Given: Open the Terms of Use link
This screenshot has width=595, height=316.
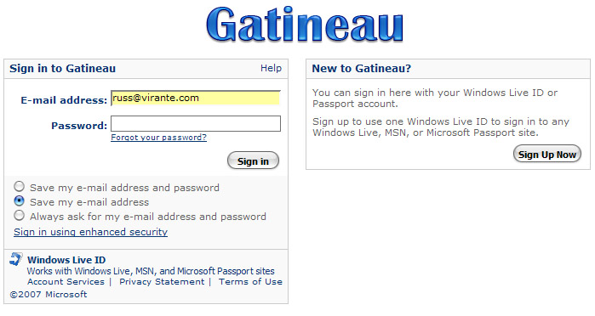Looking at the screenshot, I should coord(250,281).
